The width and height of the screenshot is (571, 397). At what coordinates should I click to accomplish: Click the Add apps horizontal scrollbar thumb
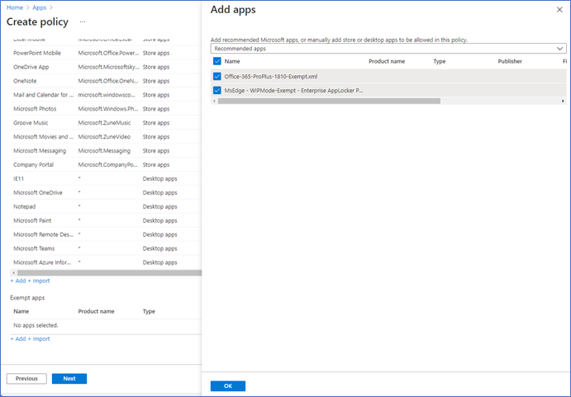(x=329, y=101)
